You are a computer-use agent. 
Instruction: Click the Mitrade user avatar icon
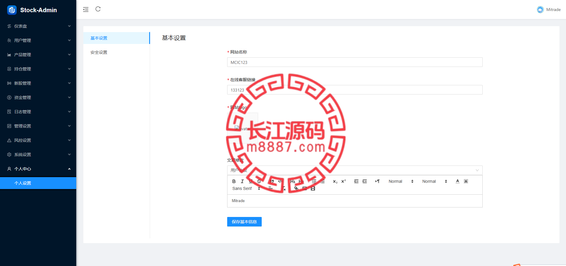click(x=540, y=10)
